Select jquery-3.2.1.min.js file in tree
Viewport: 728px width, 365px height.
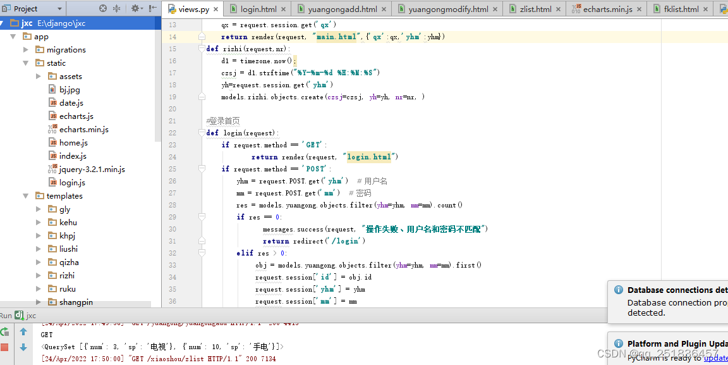pos(87,170)
